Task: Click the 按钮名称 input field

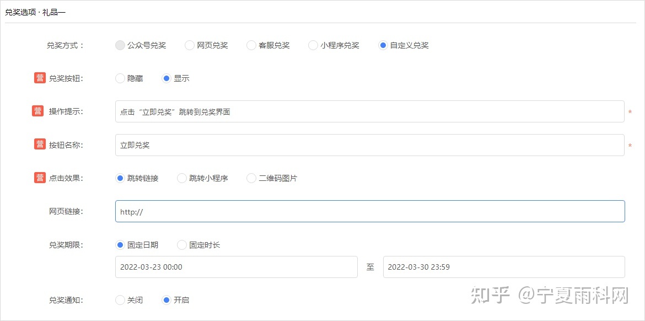Action: click(369, 145)
